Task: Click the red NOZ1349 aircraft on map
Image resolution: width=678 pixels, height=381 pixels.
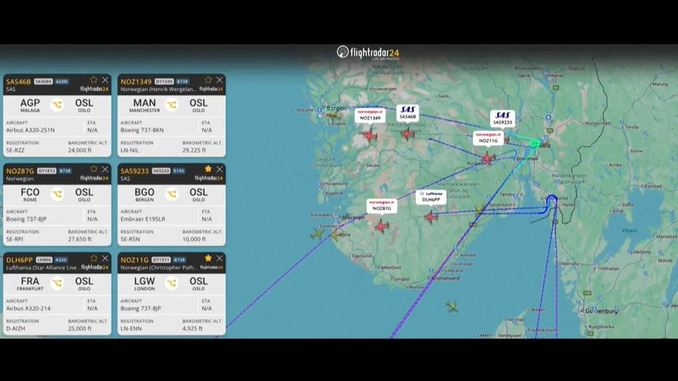Action: [370, 136]
